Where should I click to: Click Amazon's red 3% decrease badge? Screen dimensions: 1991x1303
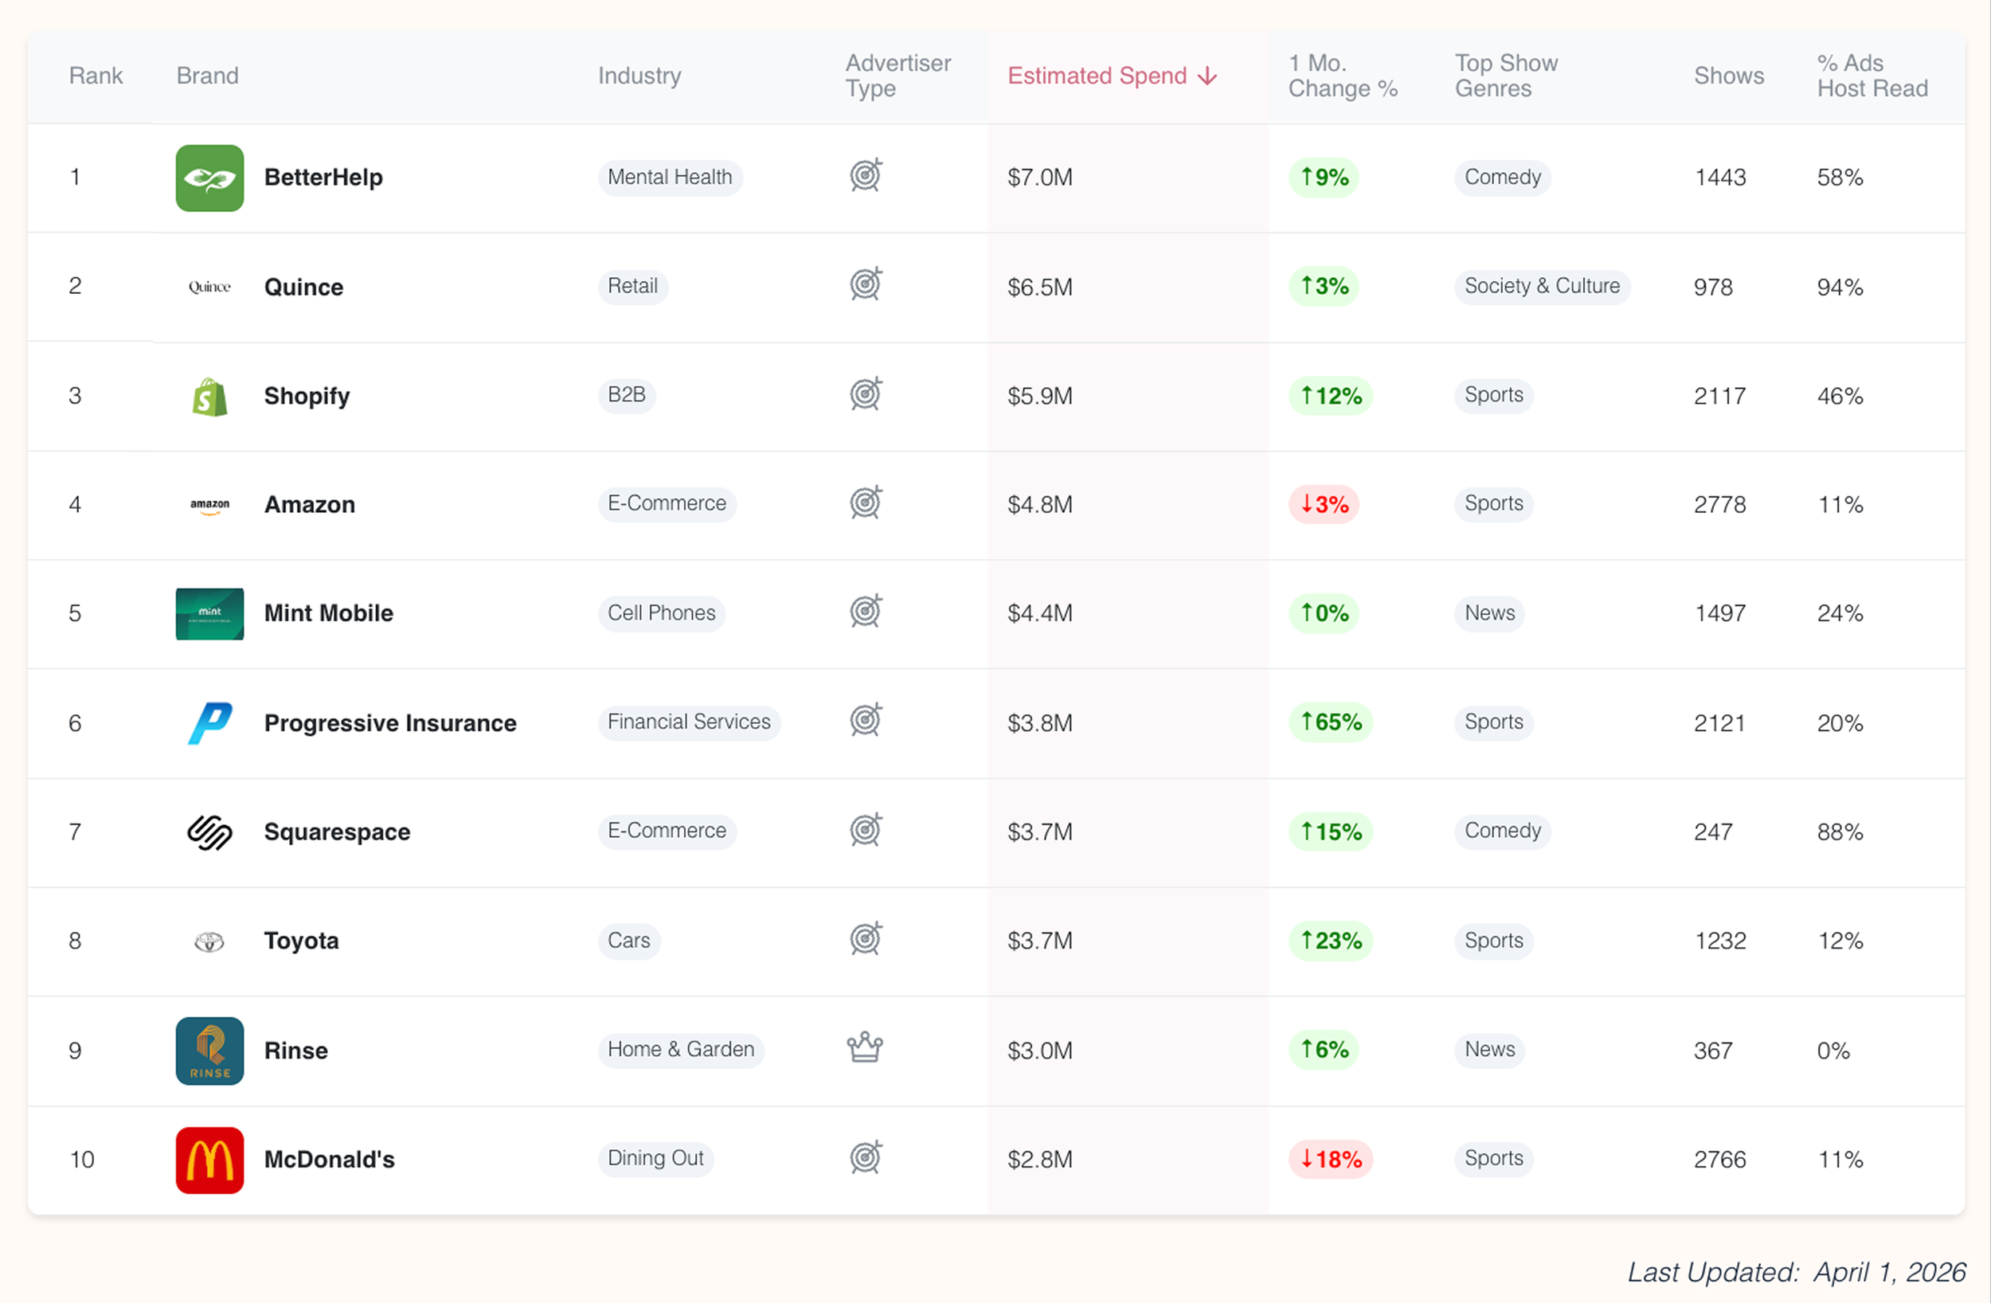[x=1324, y=505]
